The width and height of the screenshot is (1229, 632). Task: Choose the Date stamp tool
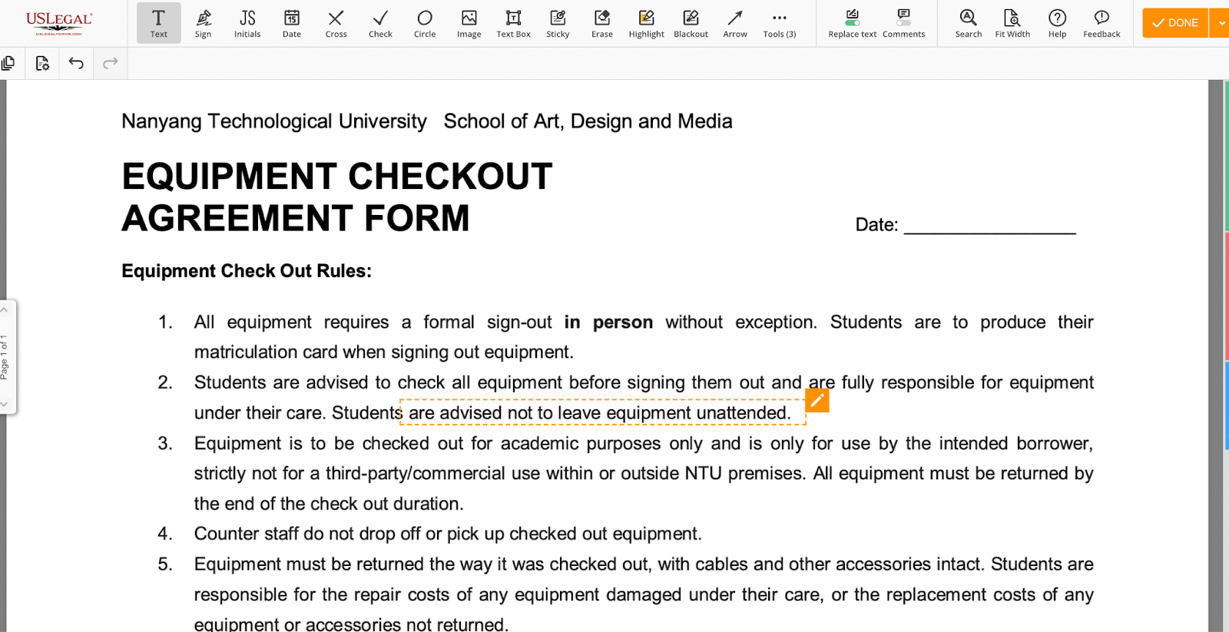tap(292, 23)
